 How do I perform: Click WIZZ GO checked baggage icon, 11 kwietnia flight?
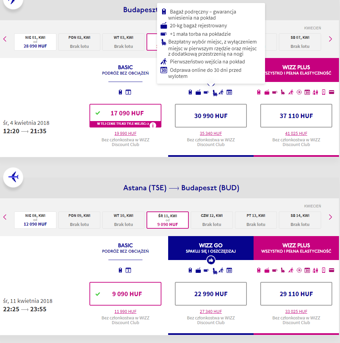198,270
